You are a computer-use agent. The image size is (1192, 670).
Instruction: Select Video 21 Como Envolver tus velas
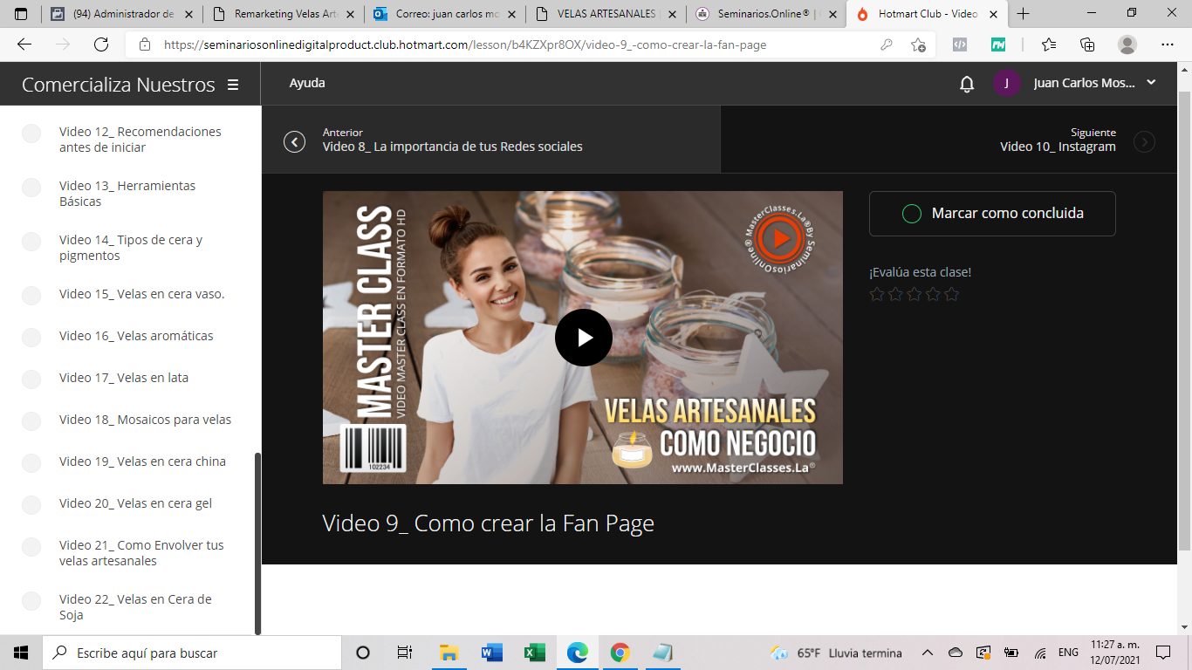coord(141,553)
